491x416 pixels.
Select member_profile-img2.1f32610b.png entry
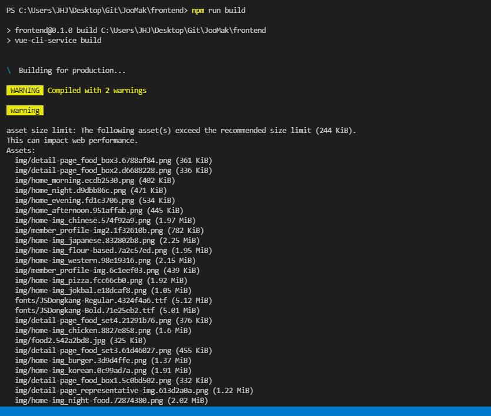109,231
